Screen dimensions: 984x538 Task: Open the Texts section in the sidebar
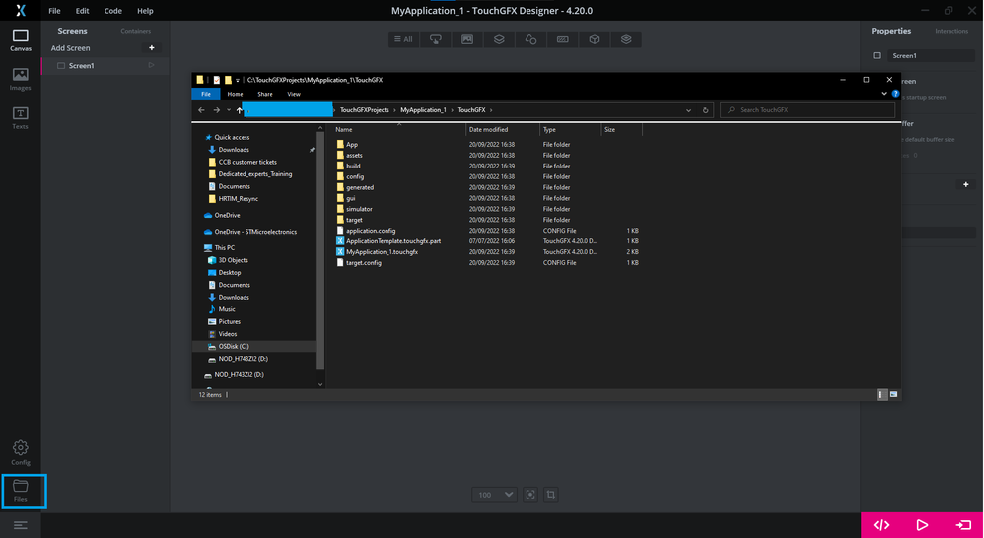pyautogui.click(x=20, y=118)
